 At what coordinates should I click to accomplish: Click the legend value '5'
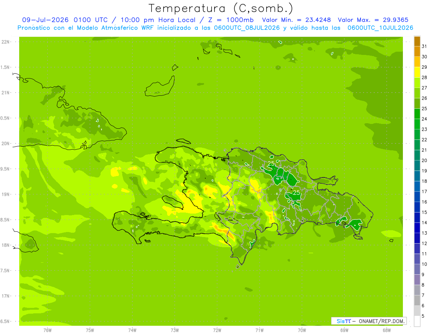423,316
